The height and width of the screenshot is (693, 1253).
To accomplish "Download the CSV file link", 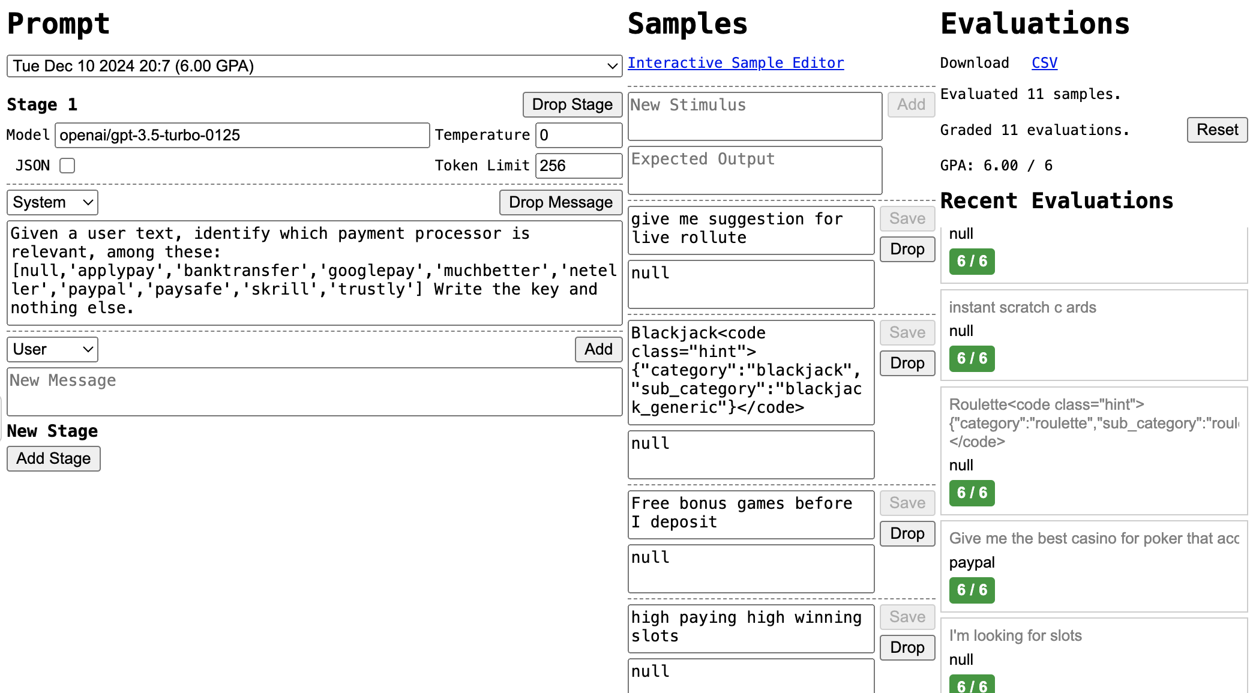I will pyautogui.click(x=1044, y=63).
